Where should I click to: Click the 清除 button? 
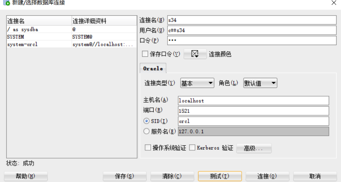172,176
